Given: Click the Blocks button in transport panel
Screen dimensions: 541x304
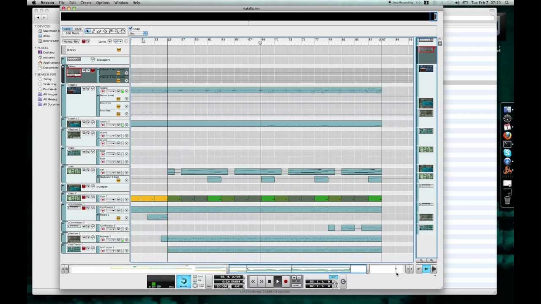Looking at the screenshot, I should pyautogui.click(x=183, y=282).
